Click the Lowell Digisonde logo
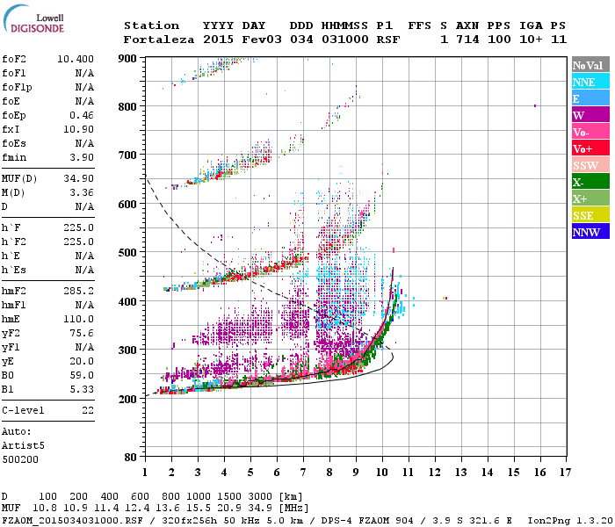The height and width of the screenshot is (527, 615). 33,19
